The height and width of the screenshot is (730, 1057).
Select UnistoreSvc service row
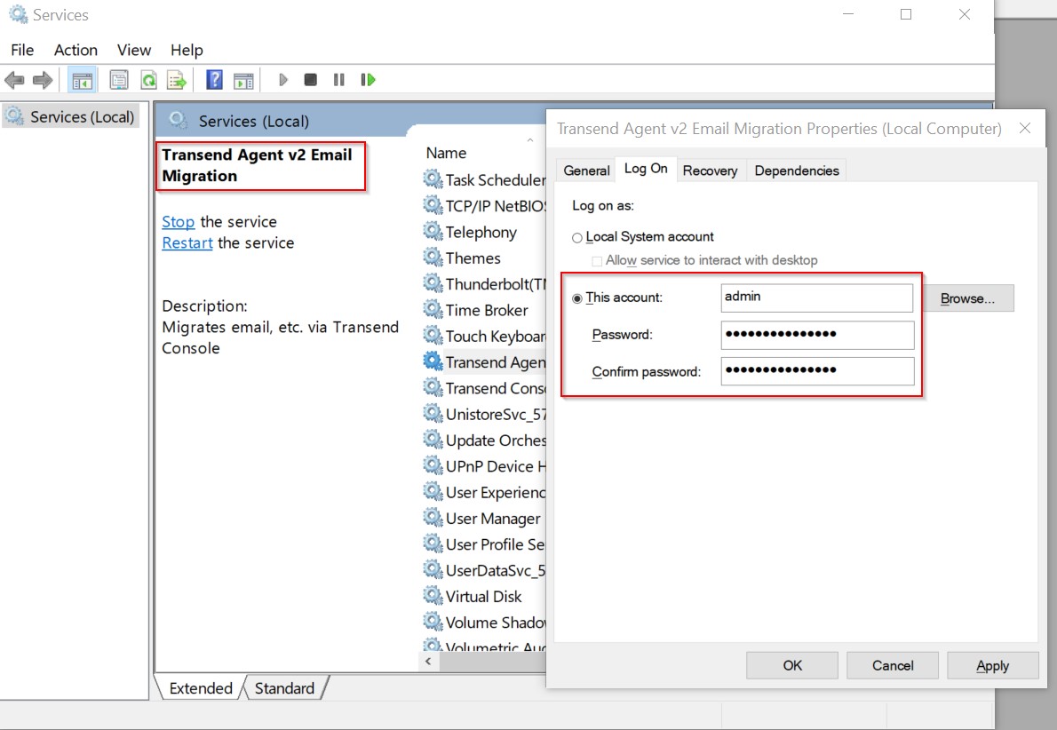484,414
